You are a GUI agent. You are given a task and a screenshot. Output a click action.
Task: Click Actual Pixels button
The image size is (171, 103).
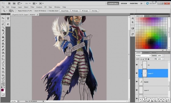tap(65, 11)
